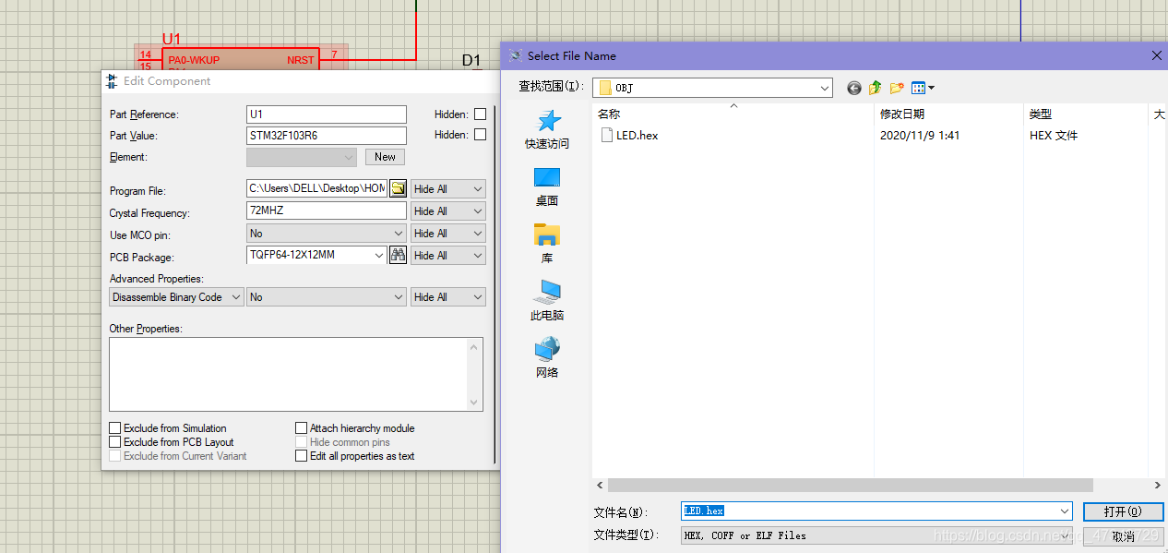The height and width of the screenshot is (553, 1168).
Task: Enable Exclude from PCB Layout
Action: click(x=115, y=442)
